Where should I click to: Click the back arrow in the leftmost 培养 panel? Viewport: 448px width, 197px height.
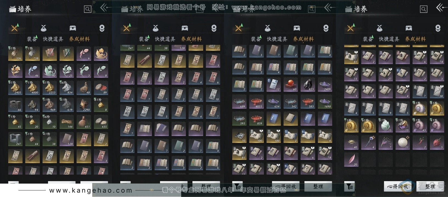pyautogui.click(x=104, y=8)
